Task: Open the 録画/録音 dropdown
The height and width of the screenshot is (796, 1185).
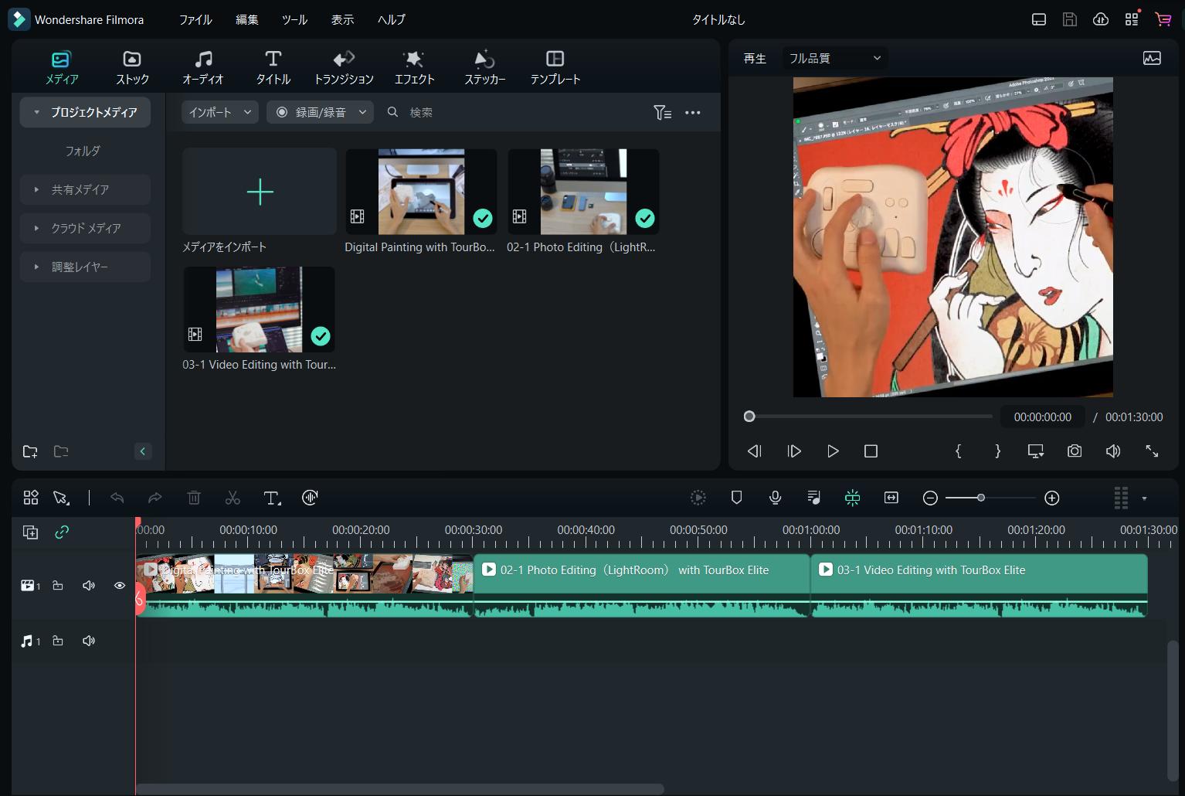Action: pyautogui.click(x=320, y=112)
